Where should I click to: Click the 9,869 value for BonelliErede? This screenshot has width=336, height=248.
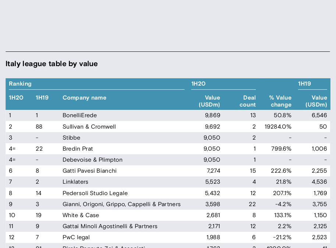[x=213, y=115]
